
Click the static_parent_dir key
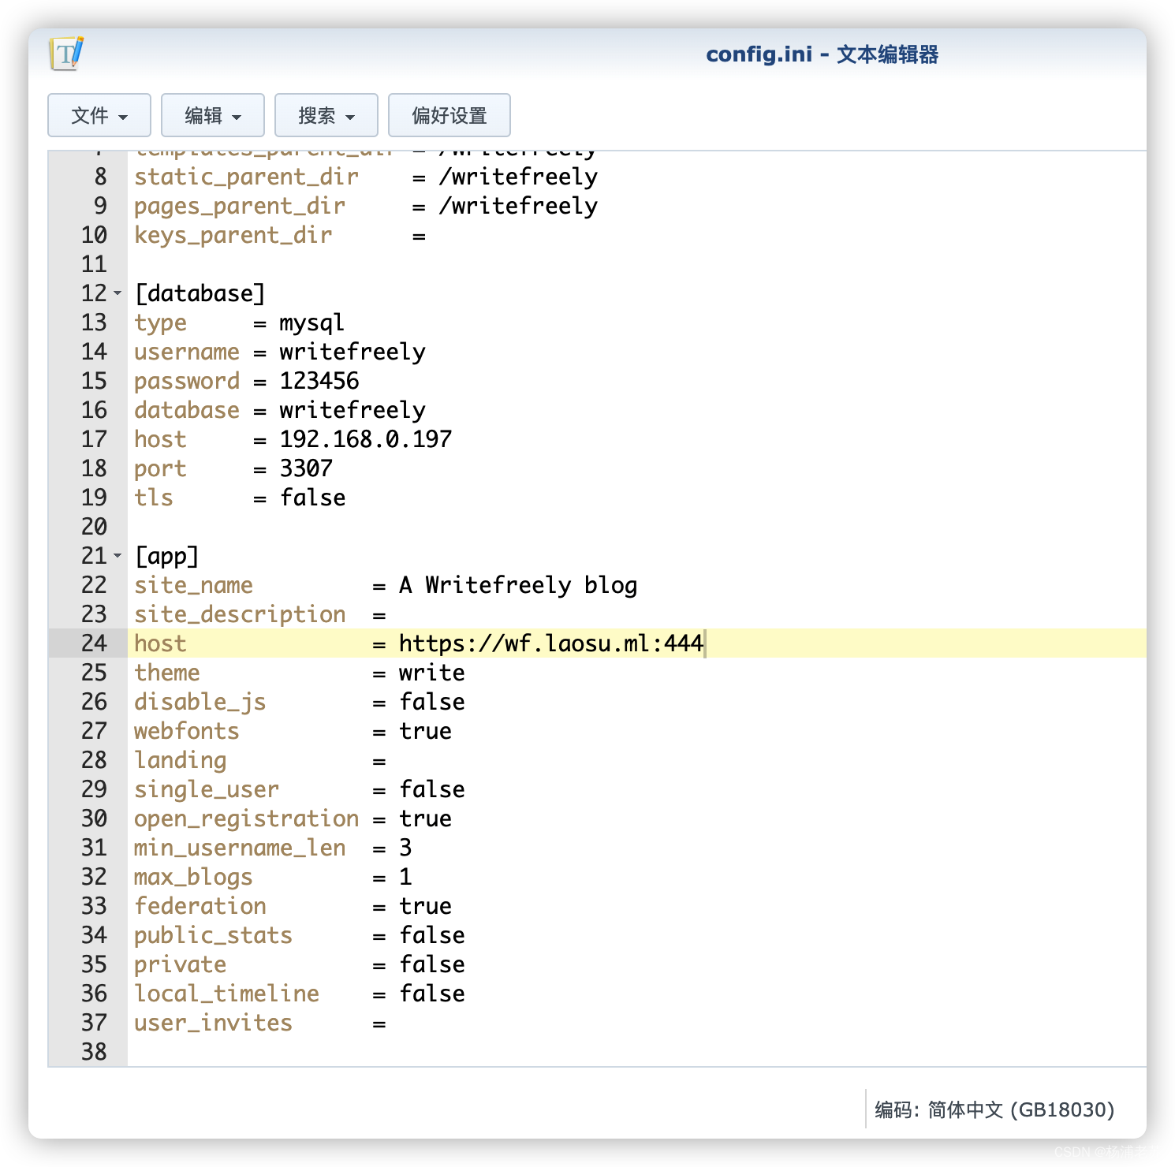[246, 177]
